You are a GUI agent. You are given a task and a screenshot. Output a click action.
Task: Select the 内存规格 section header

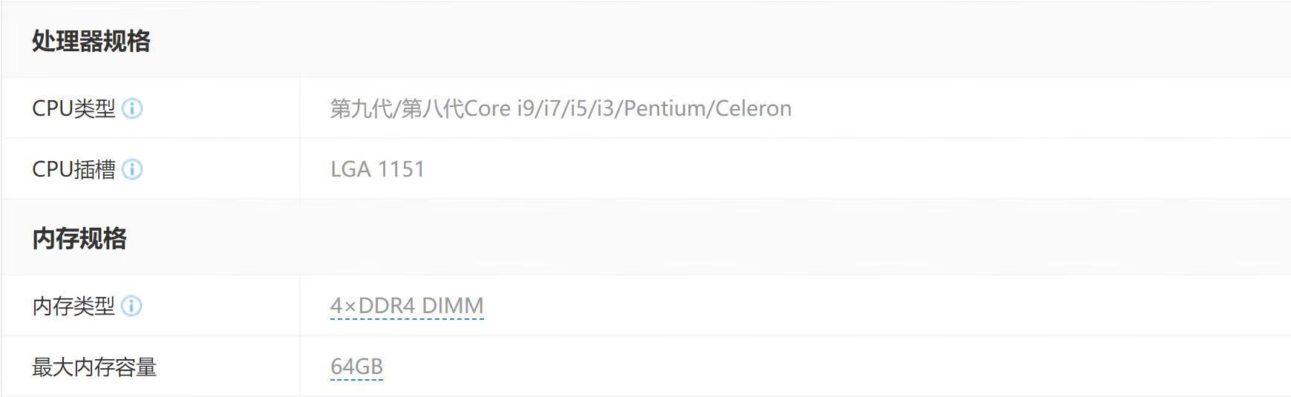click(x=79, y=239)
